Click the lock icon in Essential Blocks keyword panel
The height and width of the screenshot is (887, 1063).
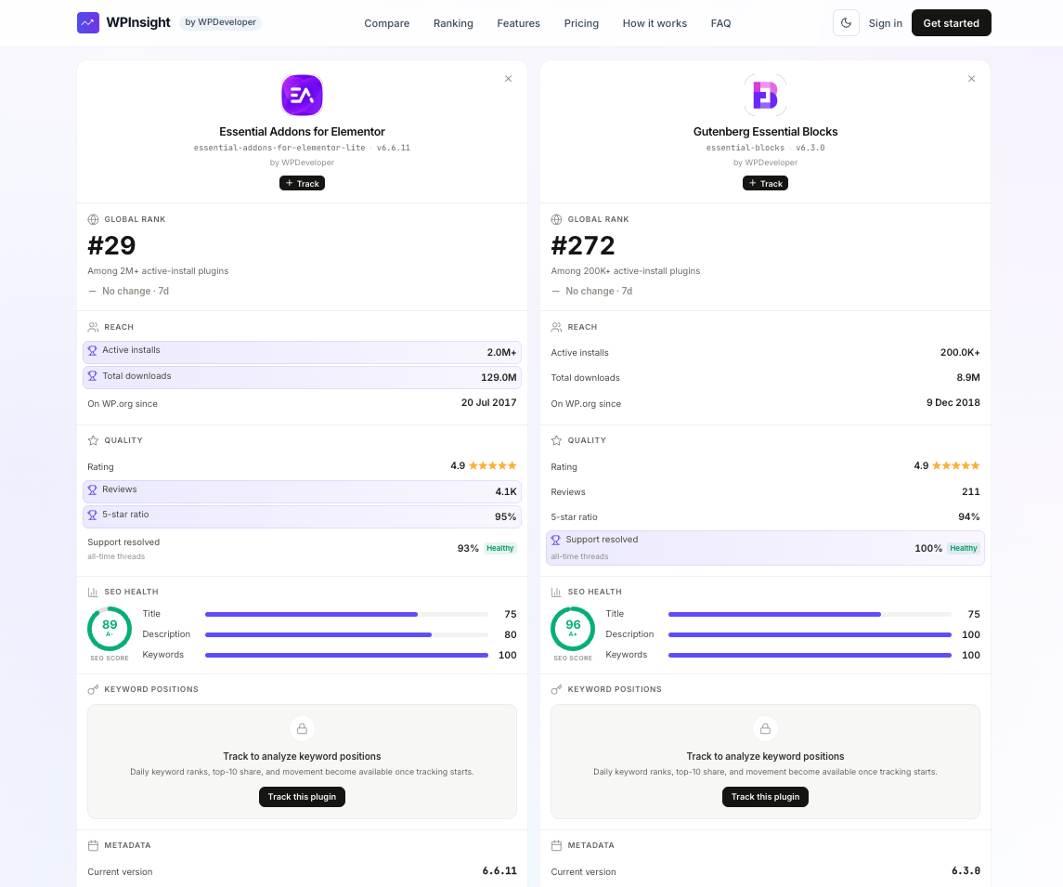coord(765,728)
